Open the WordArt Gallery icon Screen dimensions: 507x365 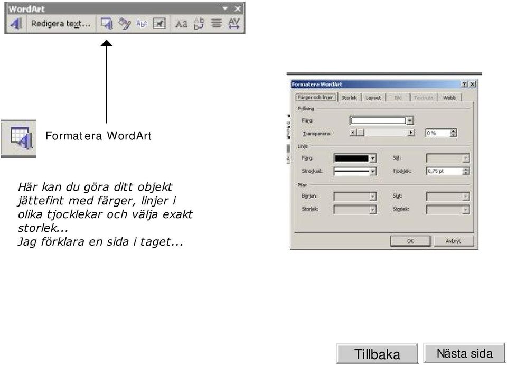click(x=106, y=24)
